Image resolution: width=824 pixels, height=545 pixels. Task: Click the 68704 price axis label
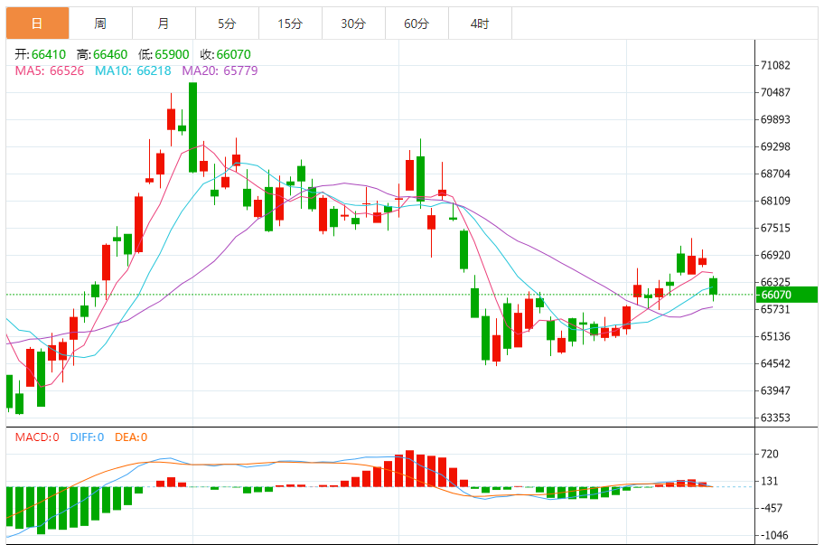(775, 174)
